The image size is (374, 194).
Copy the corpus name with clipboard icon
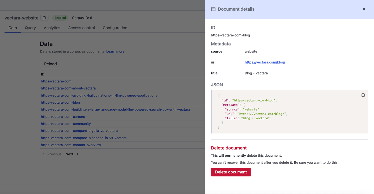[x=44, y=18]
